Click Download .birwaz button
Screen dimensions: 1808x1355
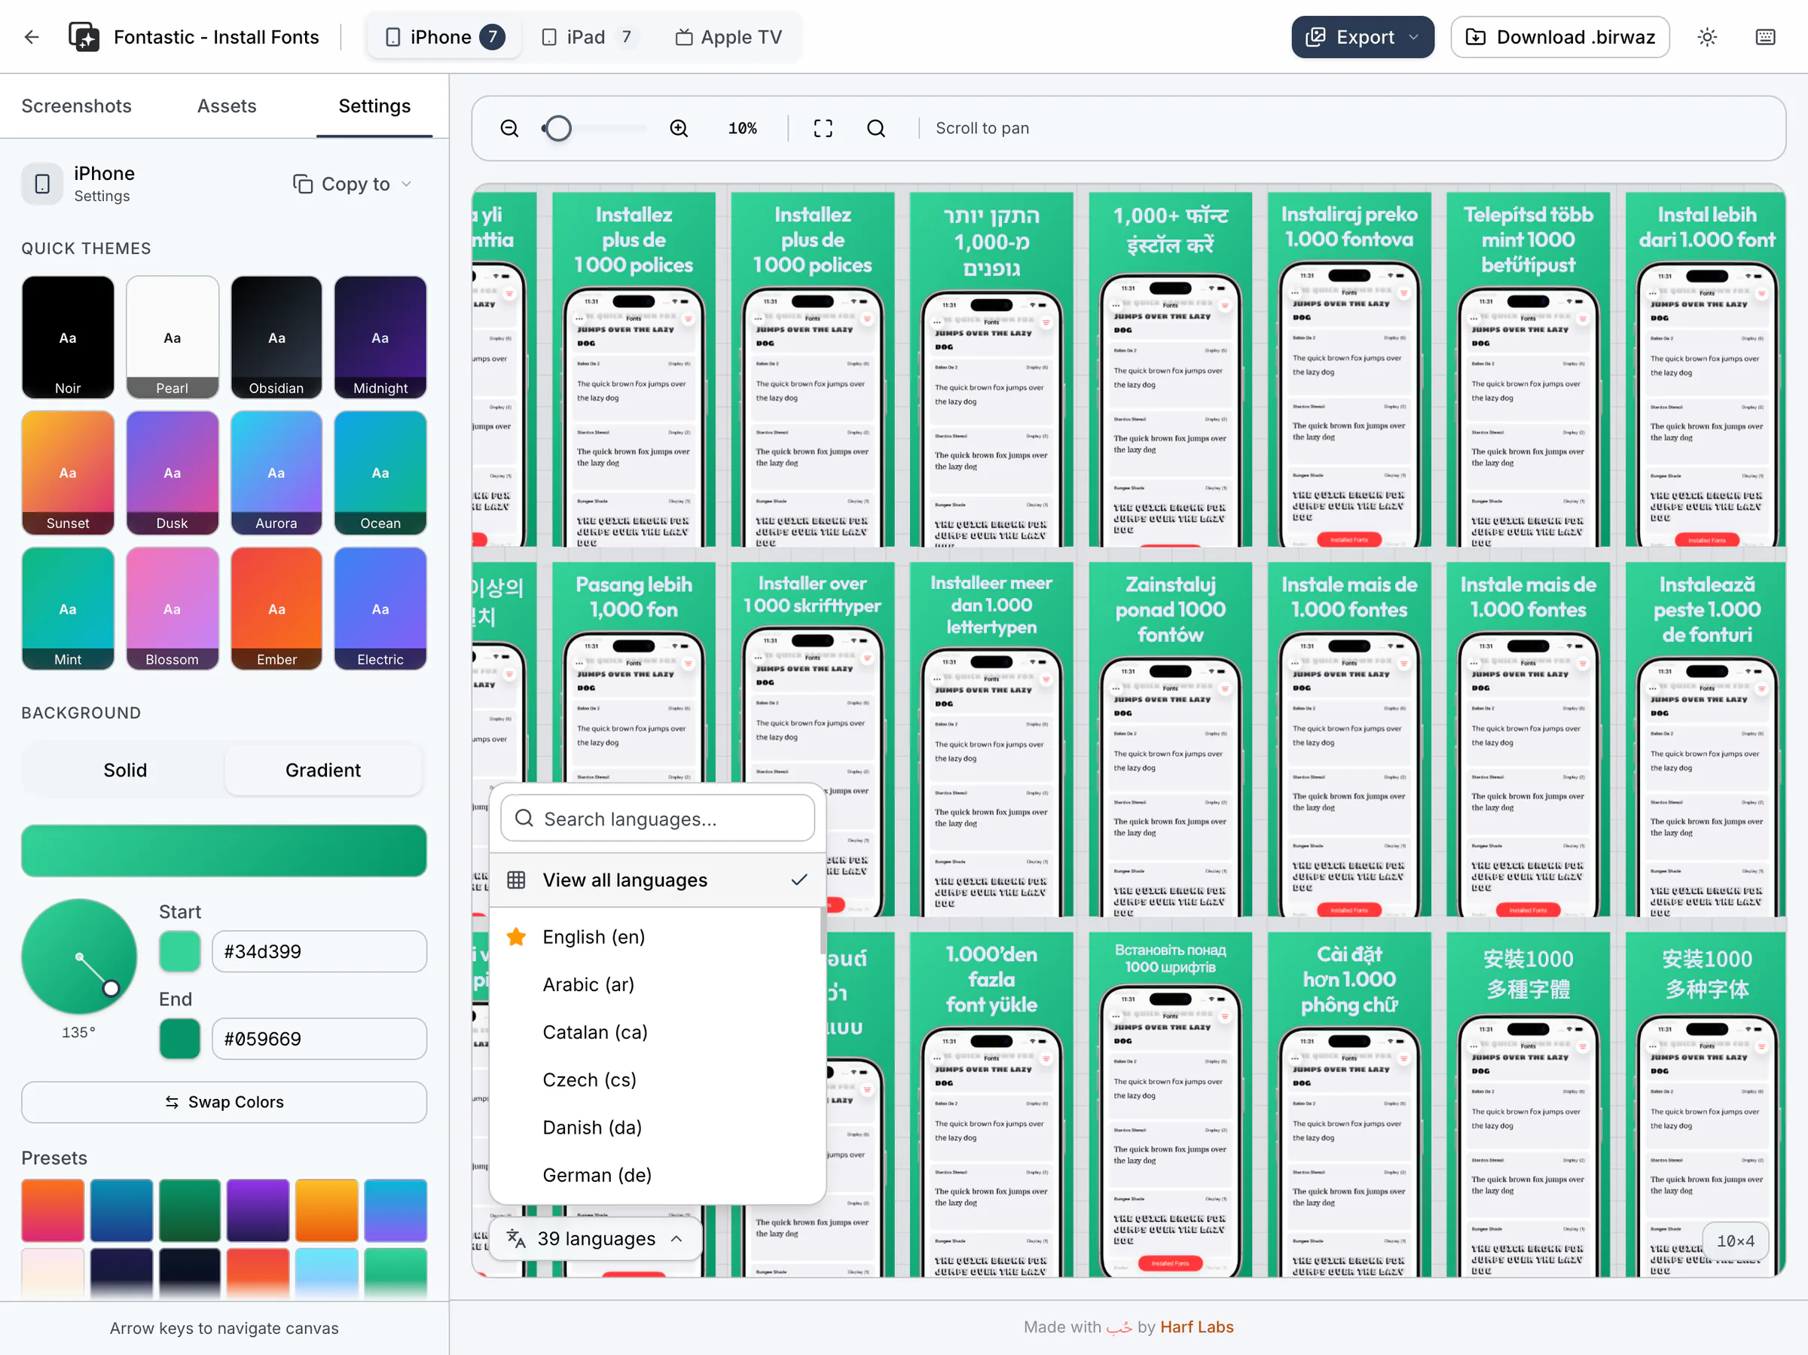(x=1559, y=37)
